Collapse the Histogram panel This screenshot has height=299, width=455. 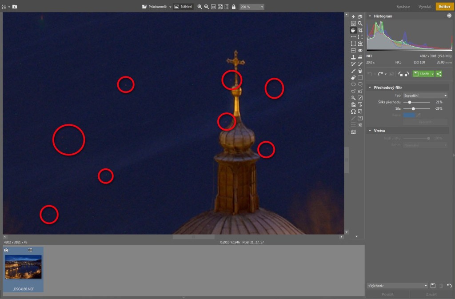[x=370, y=16]
